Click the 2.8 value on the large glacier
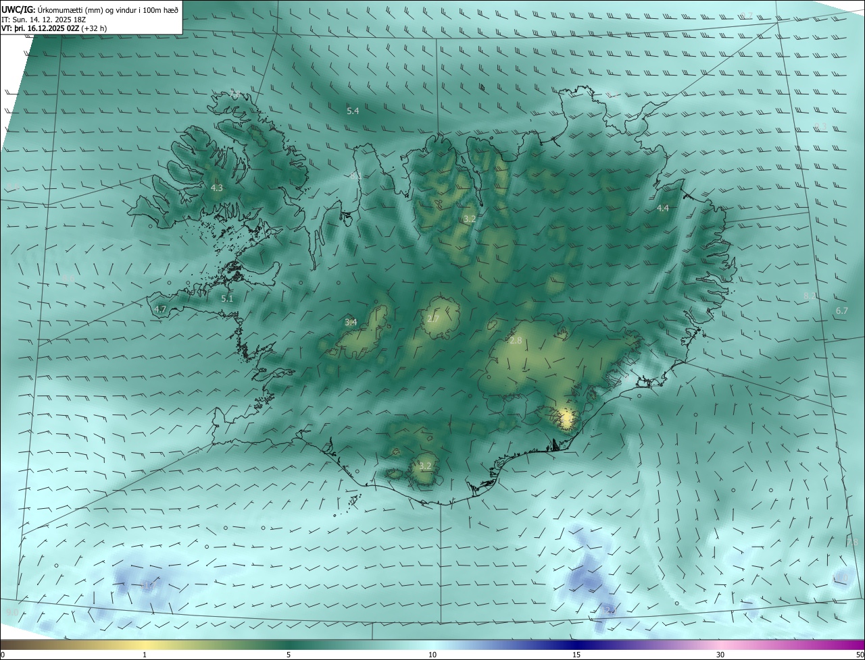This screenshot has width=865, height=660. (x=516, y=341)
